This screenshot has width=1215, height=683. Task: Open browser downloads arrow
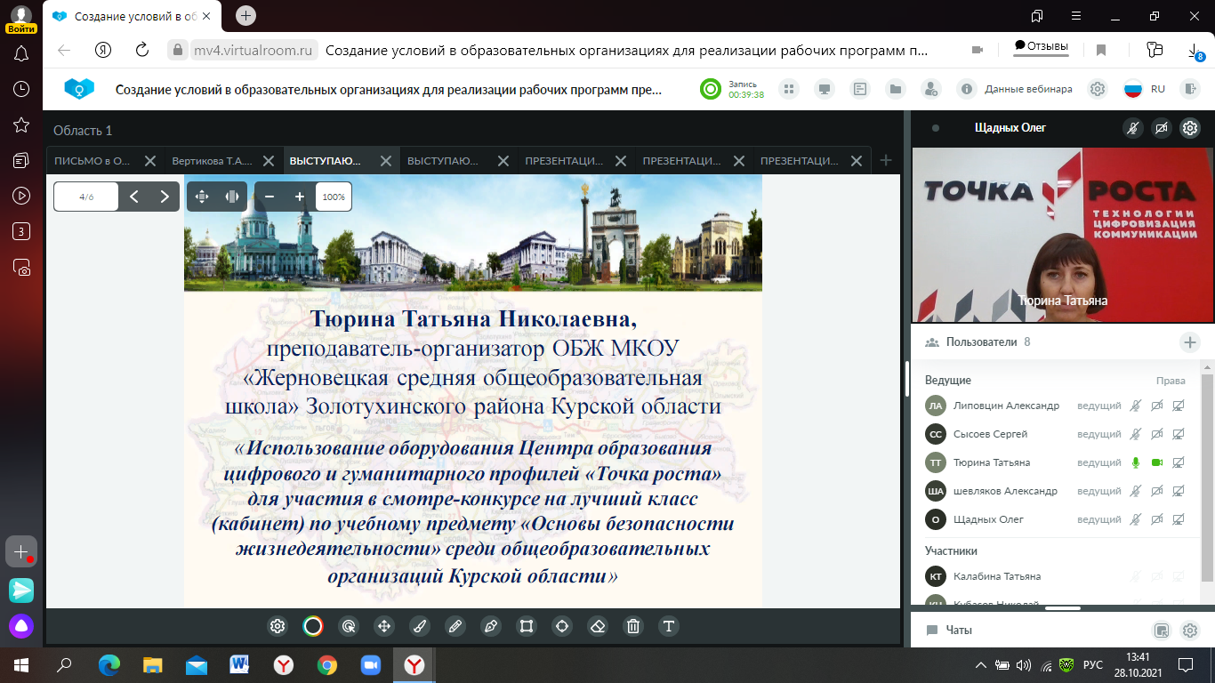[x=1195, y=51]
